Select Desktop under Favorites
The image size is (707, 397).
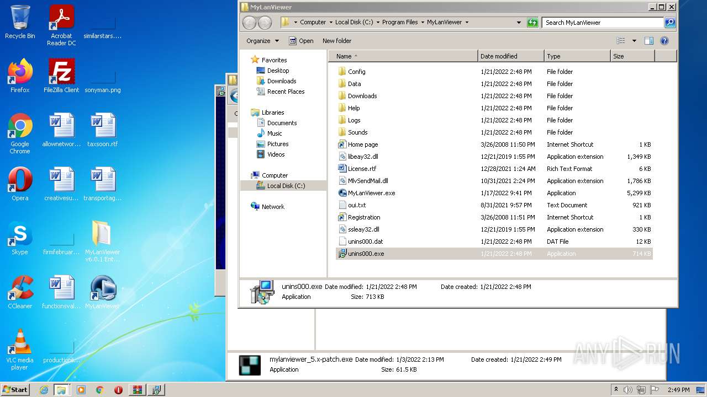pyautogui.click(x=273, y=71)
